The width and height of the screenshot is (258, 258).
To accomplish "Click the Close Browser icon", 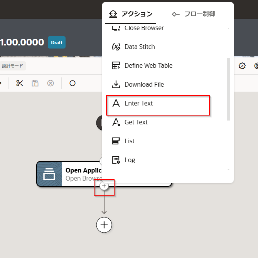I will point(116,28).
